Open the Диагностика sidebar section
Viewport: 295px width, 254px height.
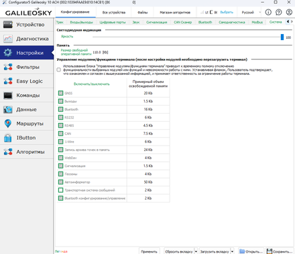(x=27, y=39)
